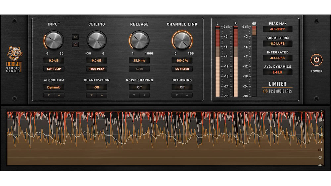Screen dimensions: 331x186
Task: Click the Channel Link knob
Action: tap(182, 40)
